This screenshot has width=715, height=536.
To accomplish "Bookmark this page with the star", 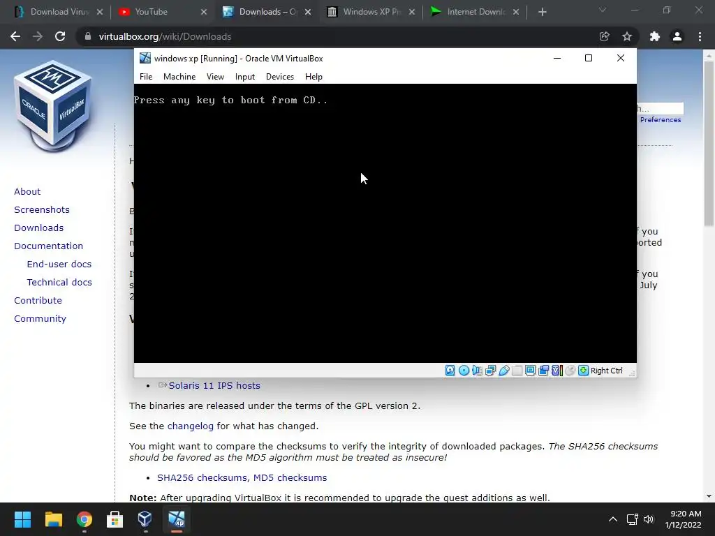I will click(627, 36).
